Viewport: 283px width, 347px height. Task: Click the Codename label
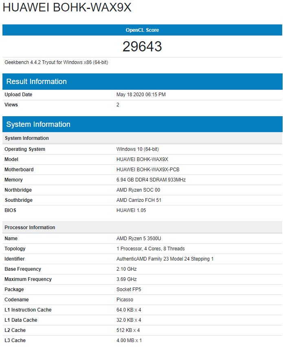17,299
